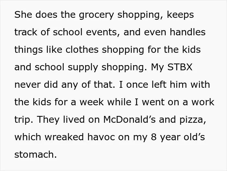The height and width of the screenshot is (171, 227).
Task: Click the word "stomach" in the last line
Action: [35, 154]
